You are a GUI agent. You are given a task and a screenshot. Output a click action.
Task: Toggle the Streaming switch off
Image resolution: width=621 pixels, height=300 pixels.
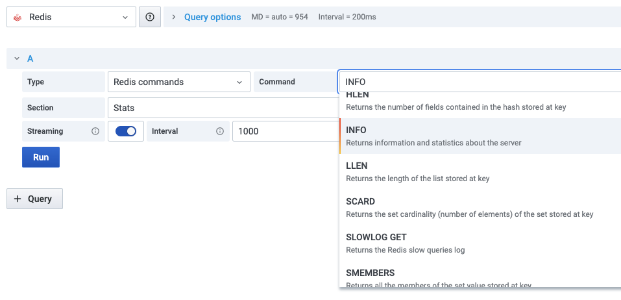(x=126, y=131)
